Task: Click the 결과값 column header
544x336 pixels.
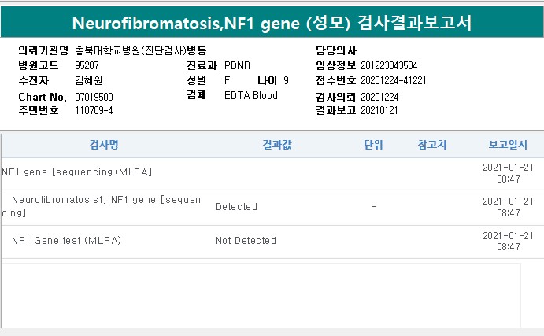Action: [x=277, y=145]
